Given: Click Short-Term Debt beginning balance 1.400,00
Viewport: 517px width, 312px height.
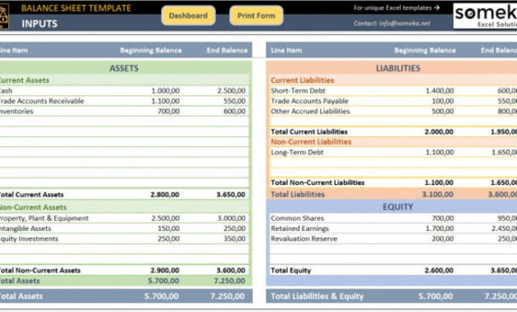Looking at the screenshot, I should click(440, 90).
